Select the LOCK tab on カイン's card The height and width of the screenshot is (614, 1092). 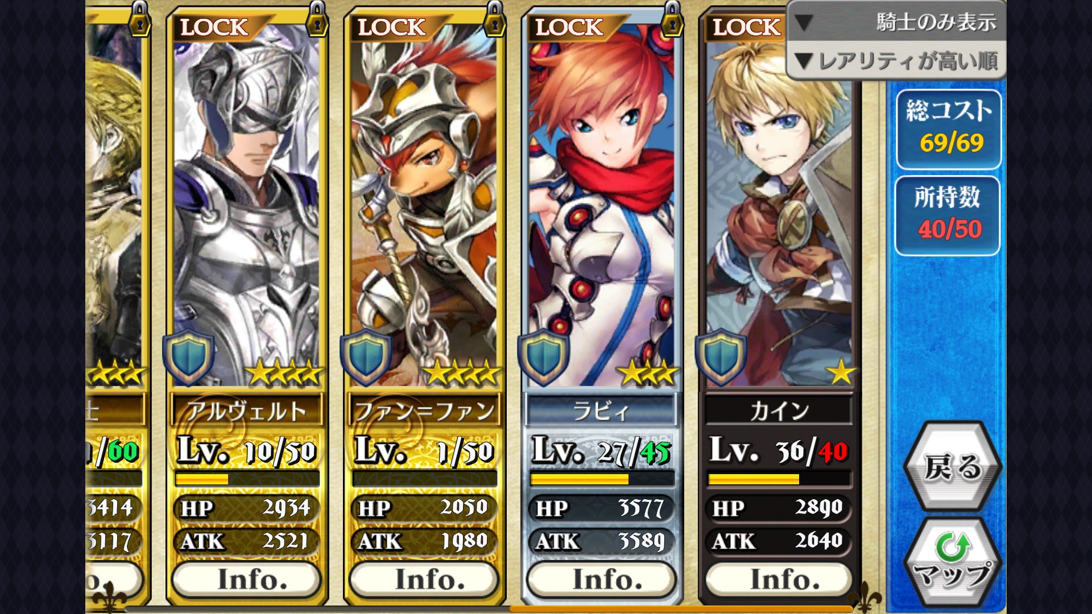pos(746,27)
